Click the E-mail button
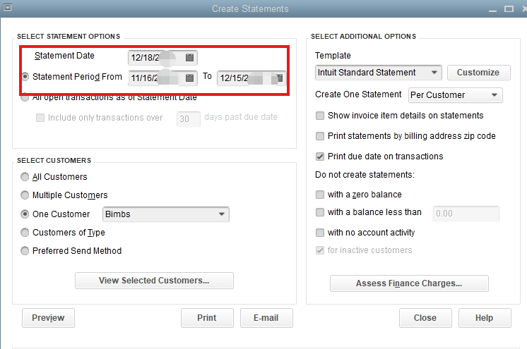The image size is (527, 349). pyautogui.click(x=266, y=318)
